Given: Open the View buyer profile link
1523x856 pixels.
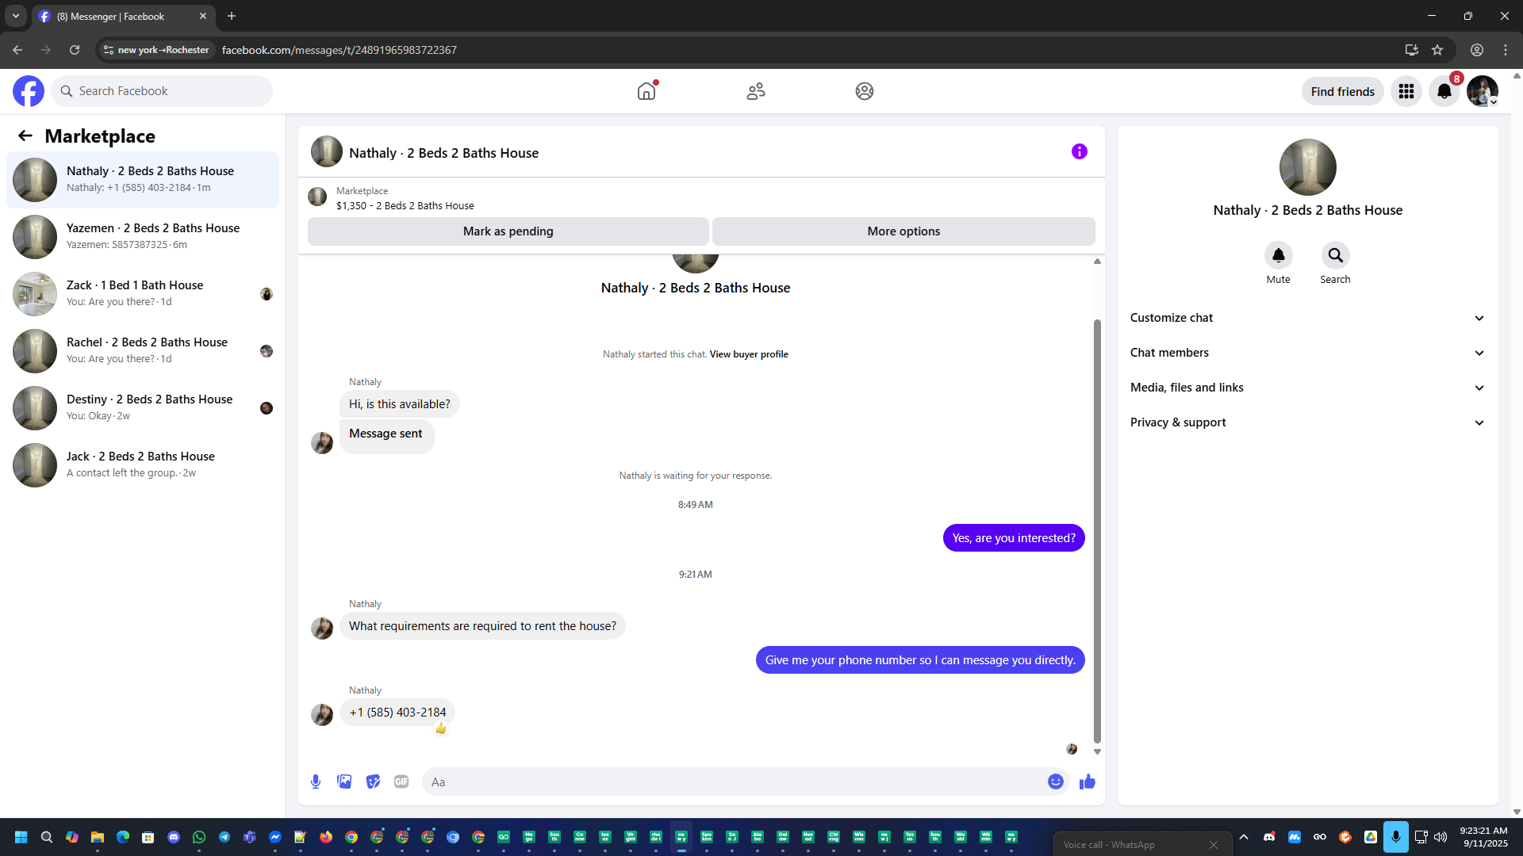Looking at the screenshot, I should (748, 354).
